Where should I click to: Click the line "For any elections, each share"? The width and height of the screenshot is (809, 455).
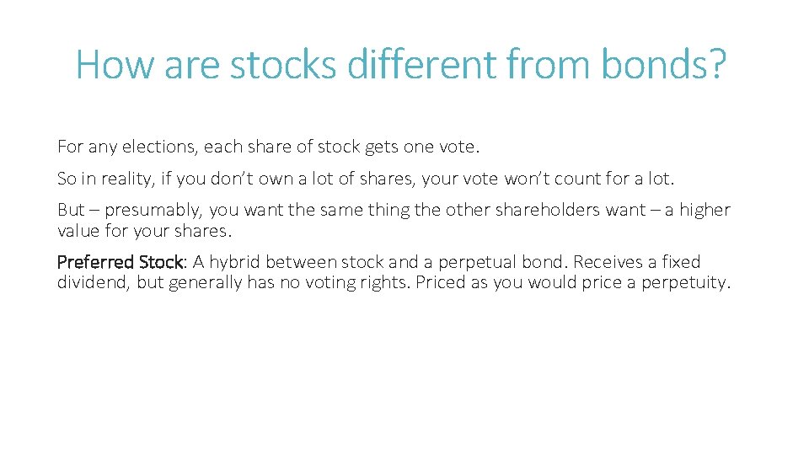tap(268, 147)
